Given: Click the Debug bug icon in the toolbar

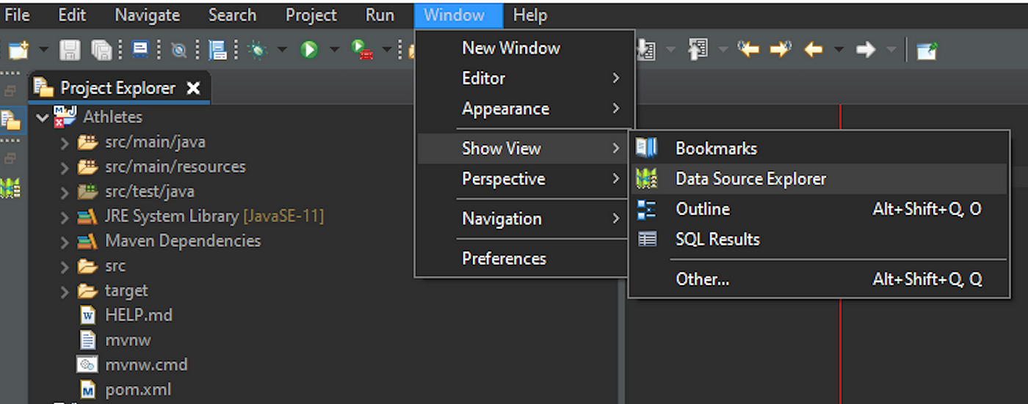Looking at the screenshot, I should click(x=258, y=50).
